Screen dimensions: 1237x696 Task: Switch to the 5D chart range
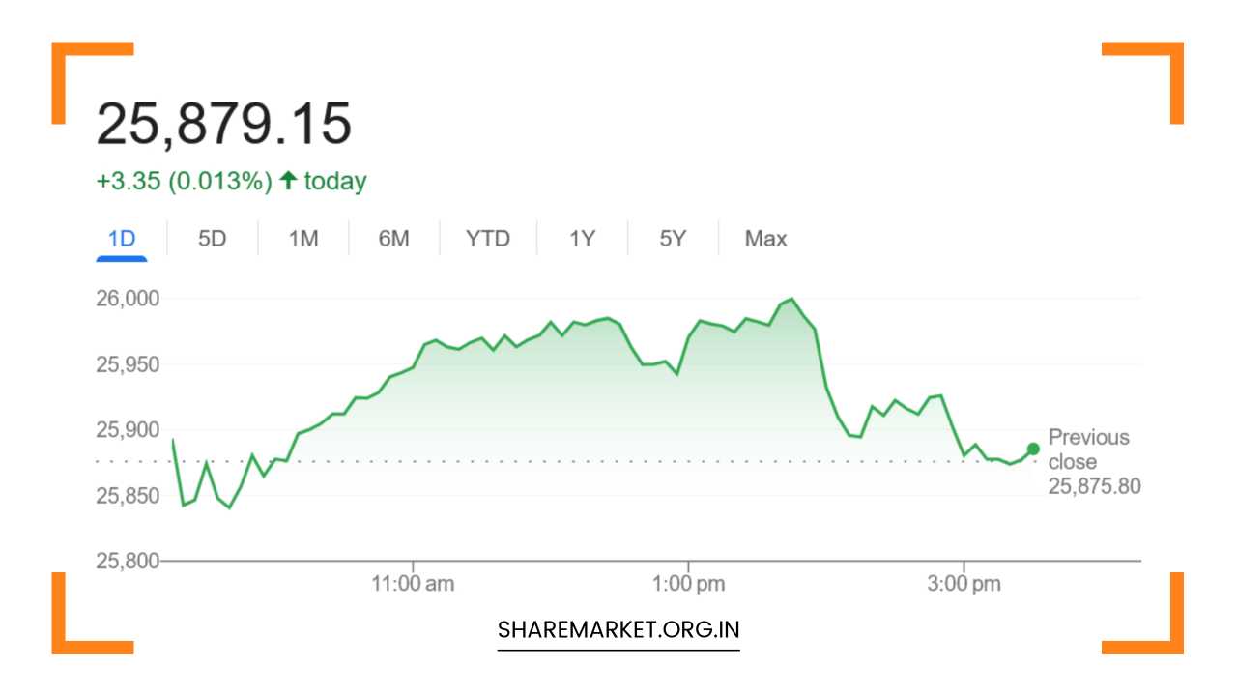(212, 239)
